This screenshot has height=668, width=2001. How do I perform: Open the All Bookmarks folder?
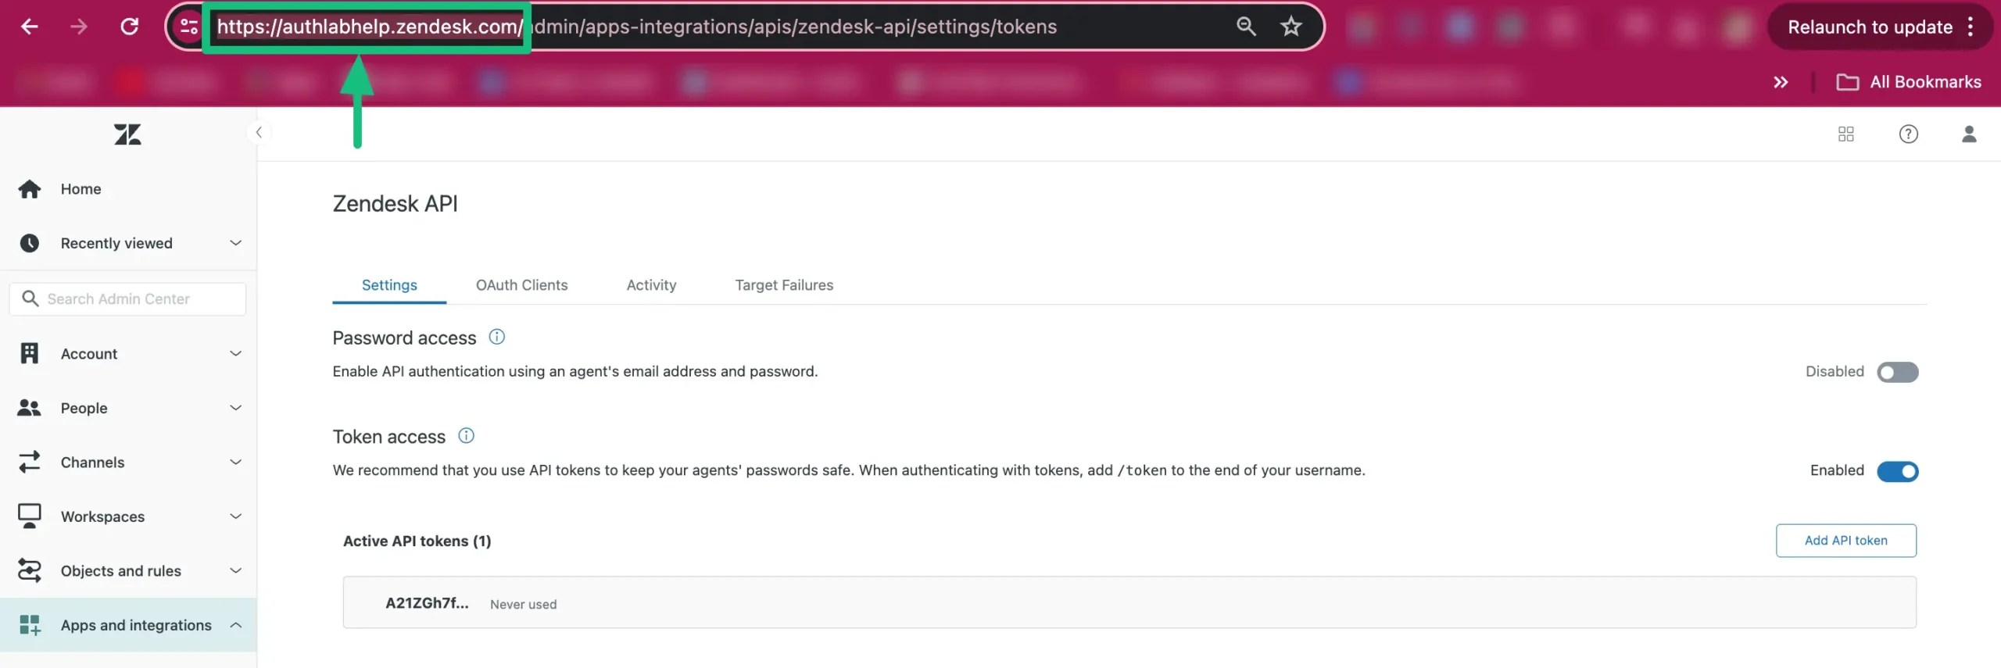tap(1909, 82)
